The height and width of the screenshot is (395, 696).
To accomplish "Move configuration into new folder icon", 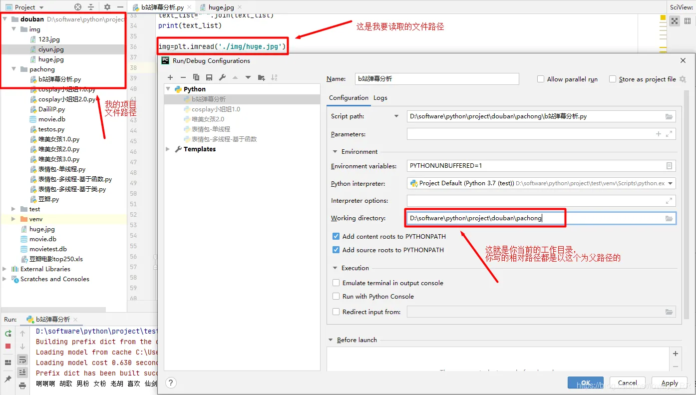I will coord(261,77).
